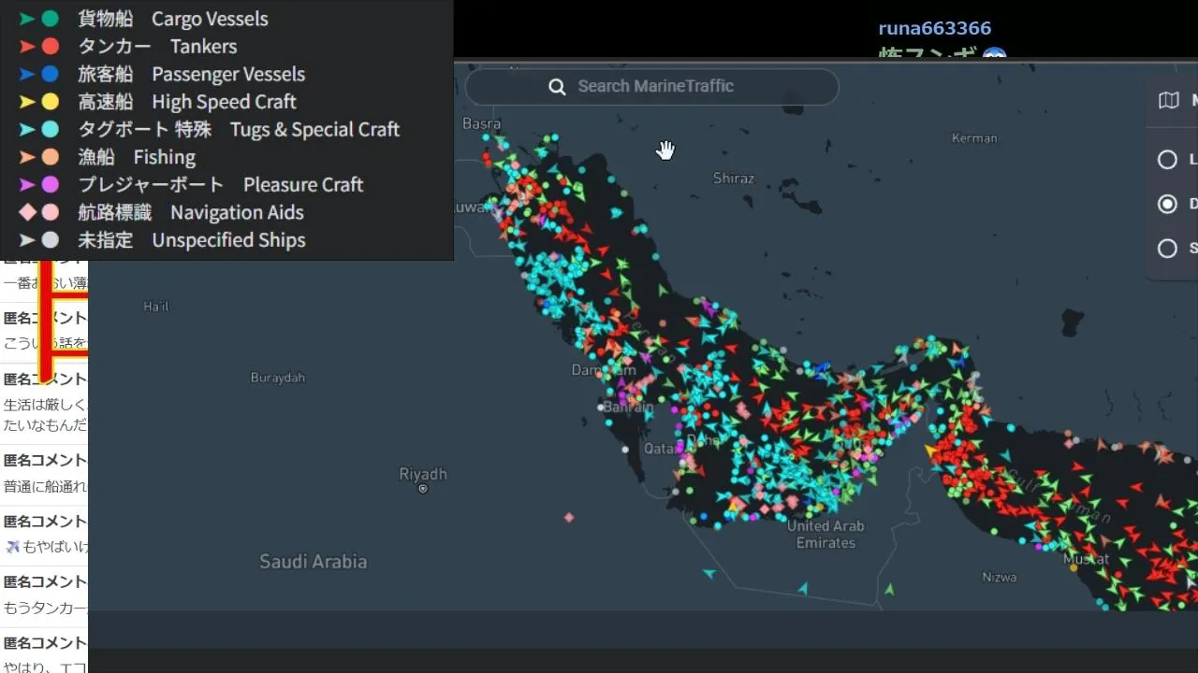Select the radio button labeled S

[x=1167, y=249]
